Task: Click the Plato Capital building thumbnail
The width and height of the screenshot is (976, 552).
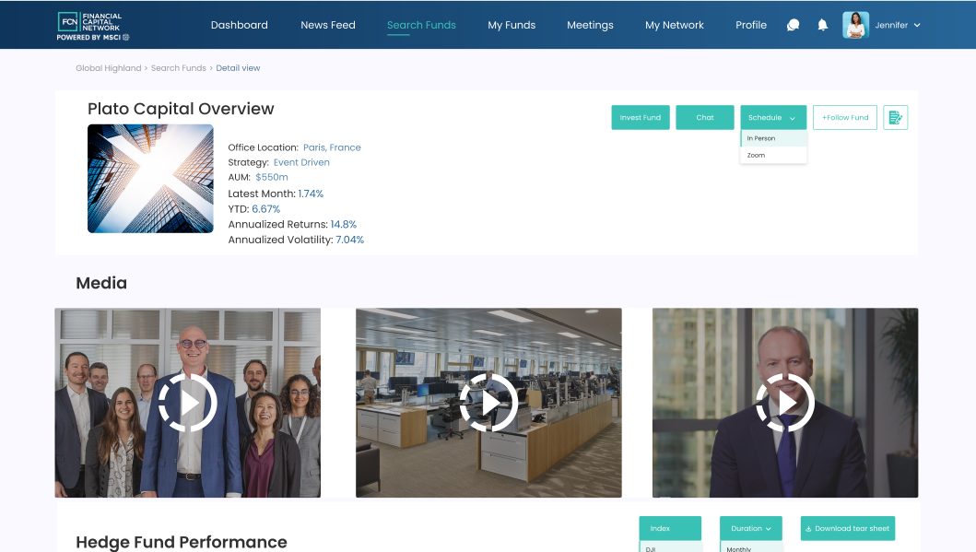Action: [150, 179]
